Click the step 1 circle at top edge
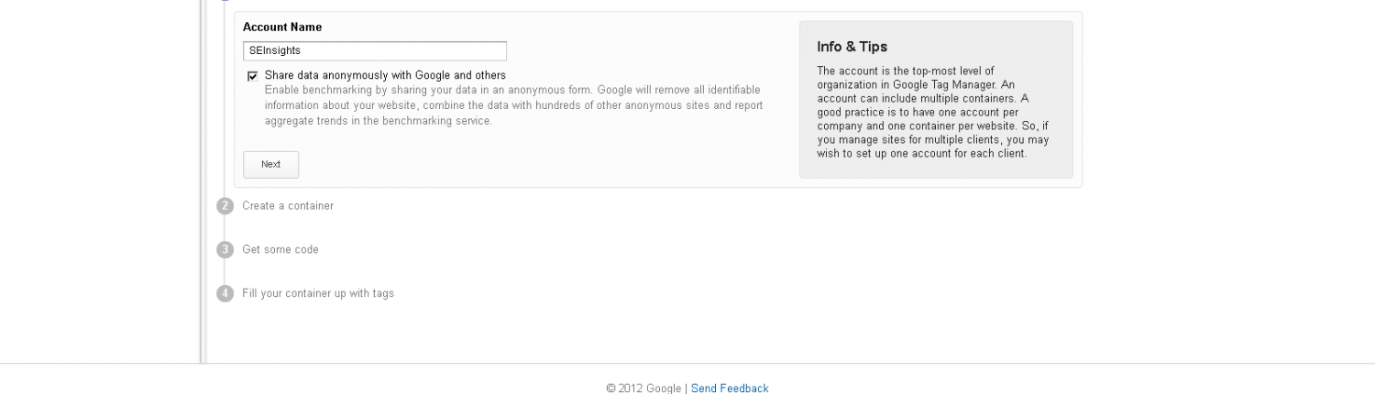 (x=225, y=2)
